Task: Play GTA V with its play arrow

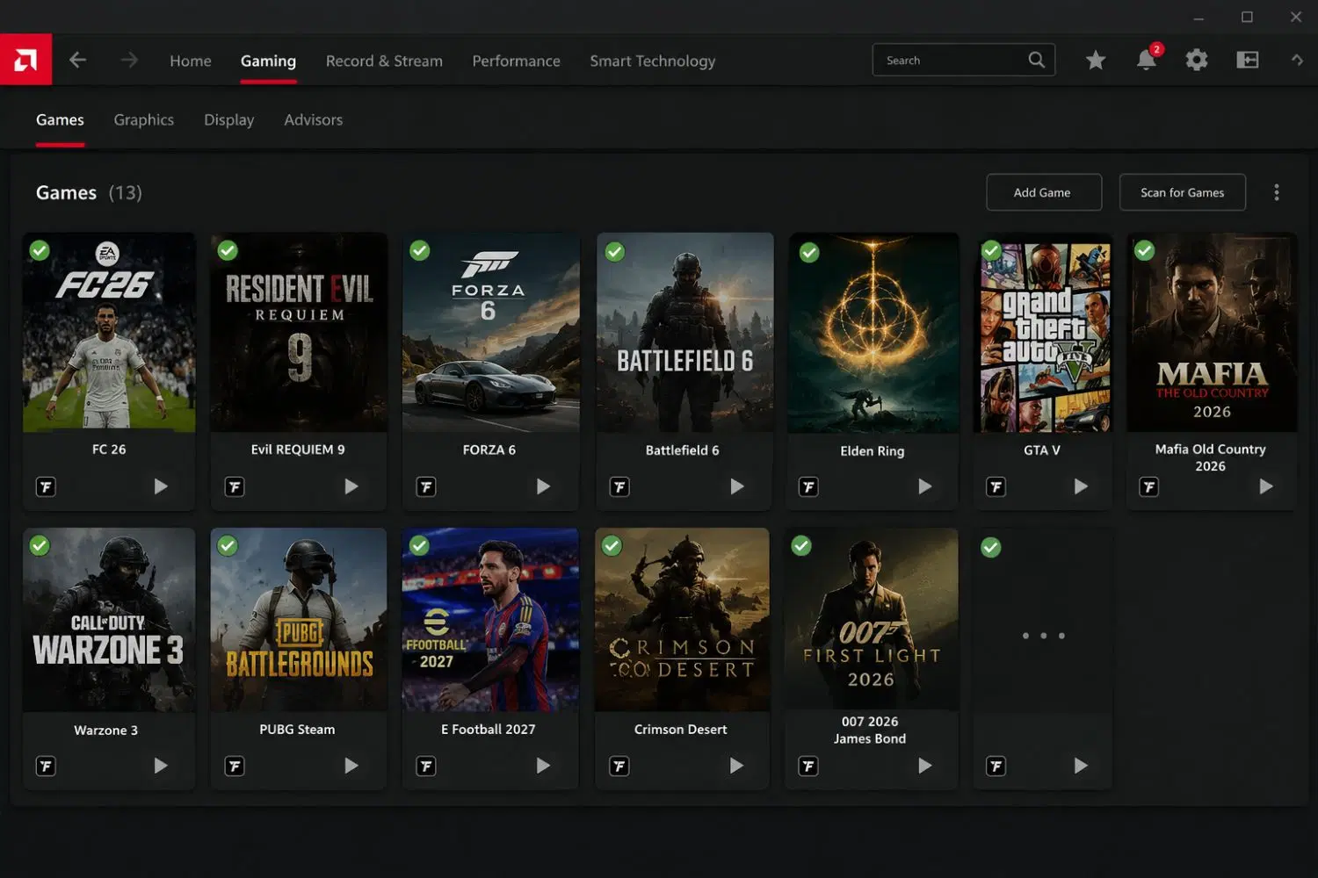Action: (x=1081, y=486)
